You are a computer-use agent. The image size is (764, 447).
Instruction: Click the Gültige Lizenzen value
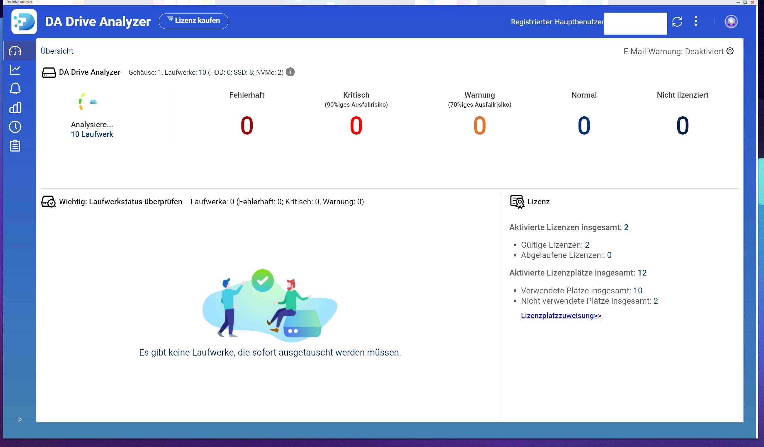pos(587,245)
